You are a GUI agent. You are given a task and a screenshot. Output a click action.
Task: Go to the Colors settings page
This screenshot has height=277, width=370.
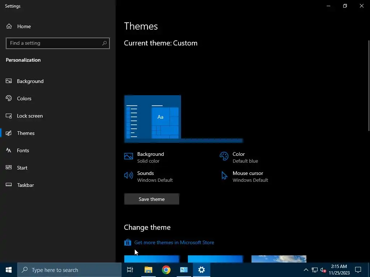tap(58, 98)
